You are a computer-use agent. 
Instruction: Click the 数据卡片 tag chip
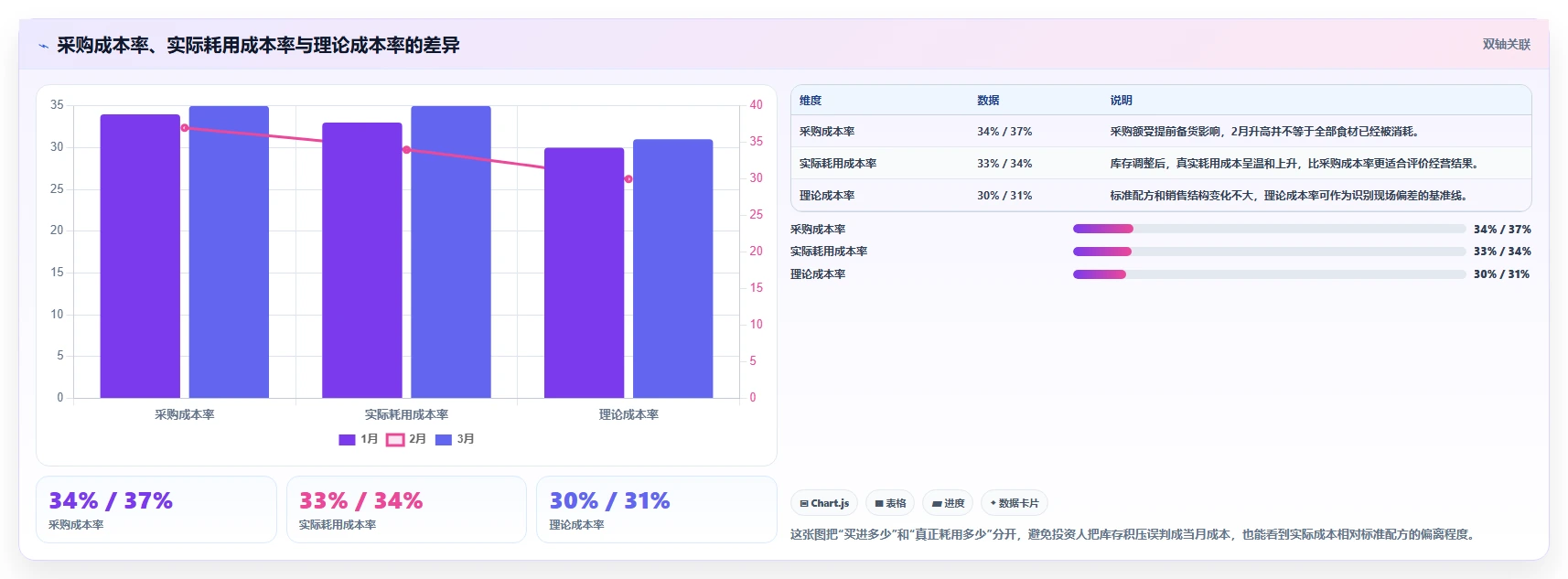1015,503
